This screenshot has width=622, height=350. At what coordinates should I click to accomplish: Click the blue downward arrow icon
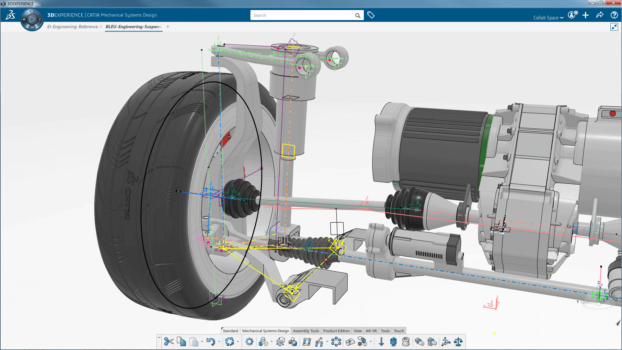coord(381,342)
